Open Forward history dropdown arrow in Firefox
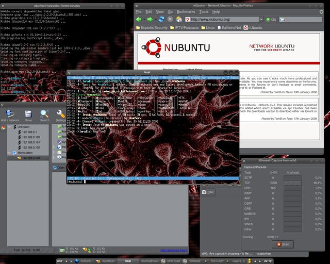Image resolution: width=330 pixels, height=264 pixels. click(155, 20)
